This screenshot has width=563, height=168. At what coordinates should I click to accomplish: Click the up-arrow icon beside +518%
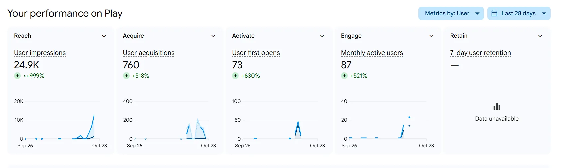(126, 76)
